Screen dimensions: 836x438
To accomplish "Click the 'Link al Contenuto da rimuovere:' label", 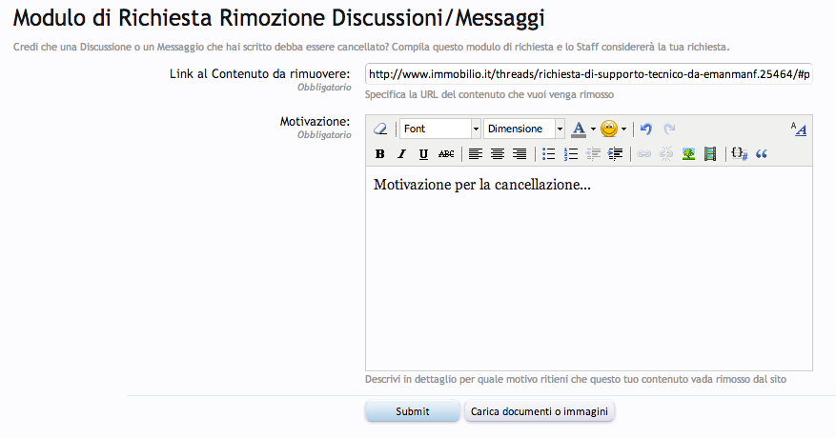I will pos(259,73).
